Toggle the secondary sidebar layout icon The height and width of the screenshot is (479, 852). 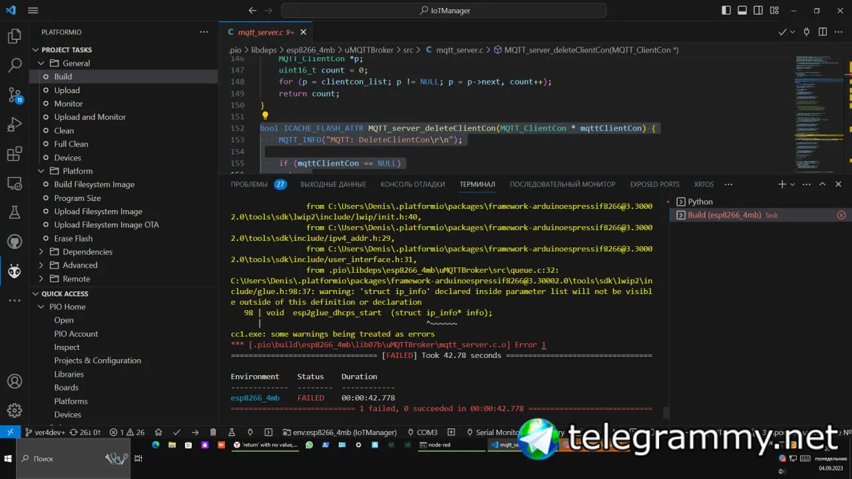pyautogui.click(x=758, y=11)
